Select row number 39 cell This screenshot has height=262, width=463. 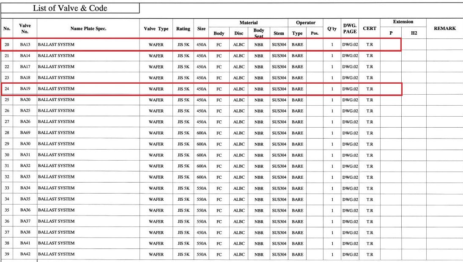[7, 254]
